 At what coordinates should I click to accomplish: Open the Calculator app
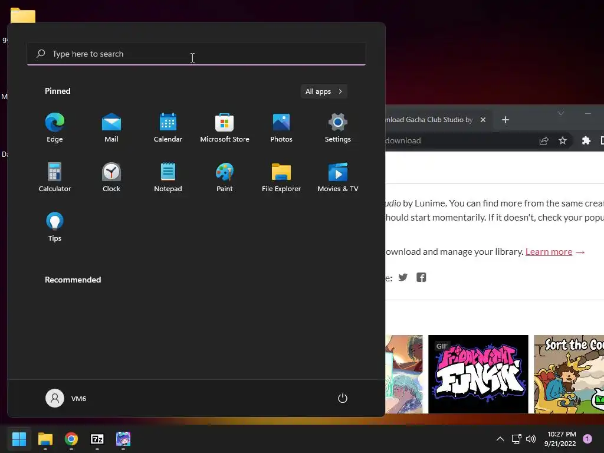55,177
